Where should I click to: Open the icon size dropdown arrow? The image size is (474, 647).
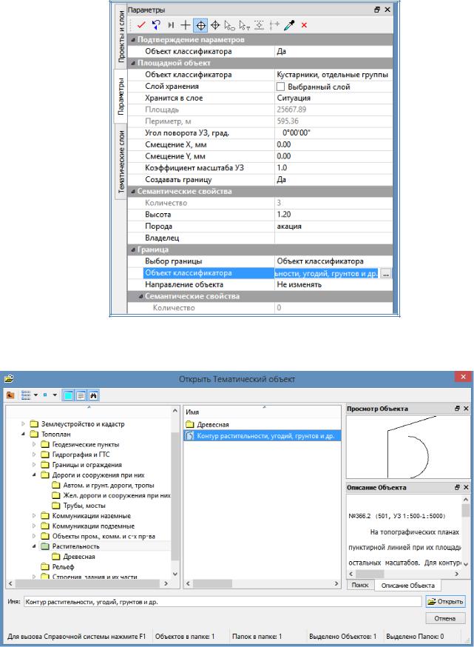tap(55, 395)
